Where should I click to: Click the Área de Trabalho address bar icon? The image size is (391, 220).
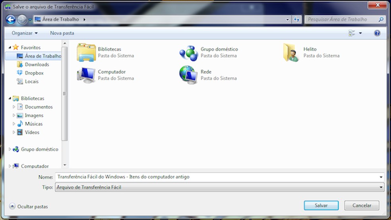point(38,19)
